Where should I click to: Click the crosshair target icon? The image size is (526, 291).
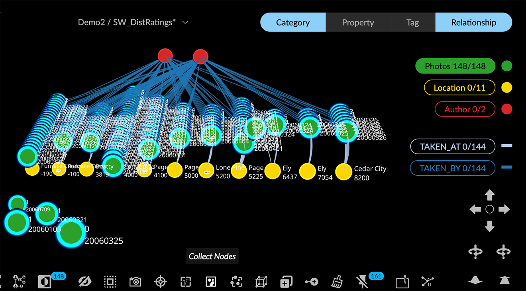coord(160,282)
